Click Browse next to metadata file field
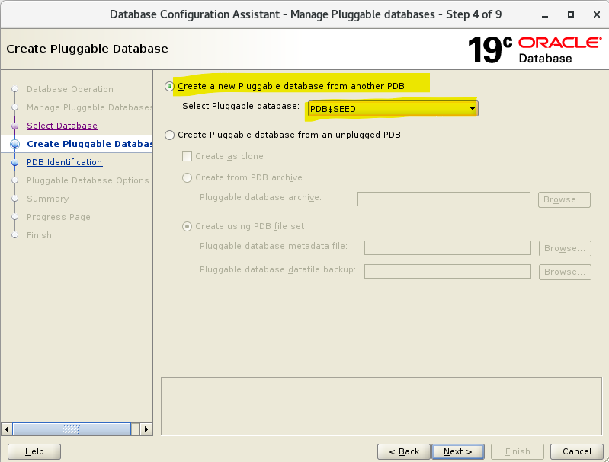This screenshot has height=462, width=609. click(565, 248)
